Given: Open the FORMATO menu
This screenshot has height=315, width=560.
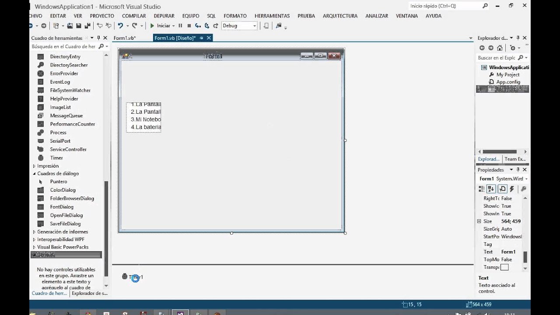Looking at the screenshot, I should tap(235, 16).
